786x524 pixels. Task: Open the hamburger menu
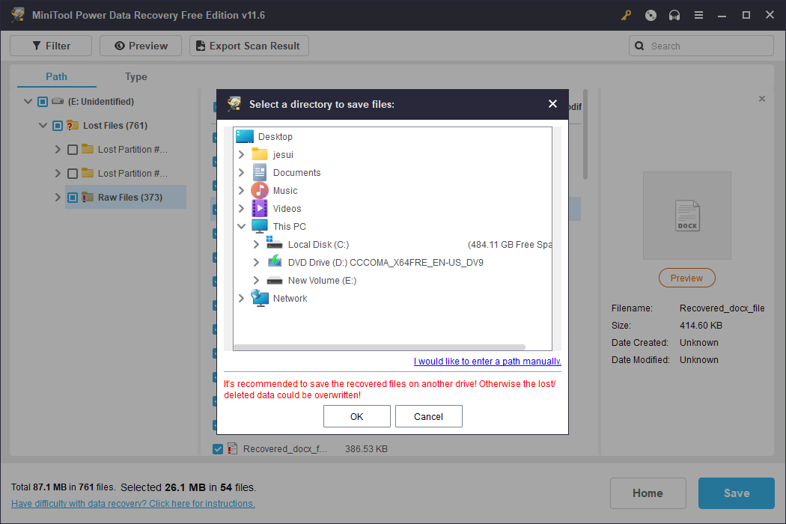point(698,15)
